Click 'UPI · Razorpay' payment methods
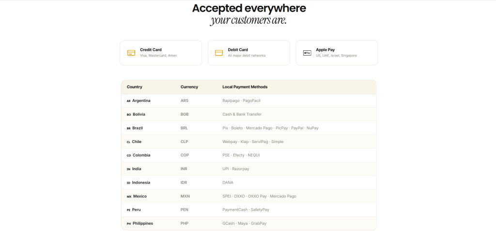This screenshot has height=231, width=496. [x=236, y=169]
